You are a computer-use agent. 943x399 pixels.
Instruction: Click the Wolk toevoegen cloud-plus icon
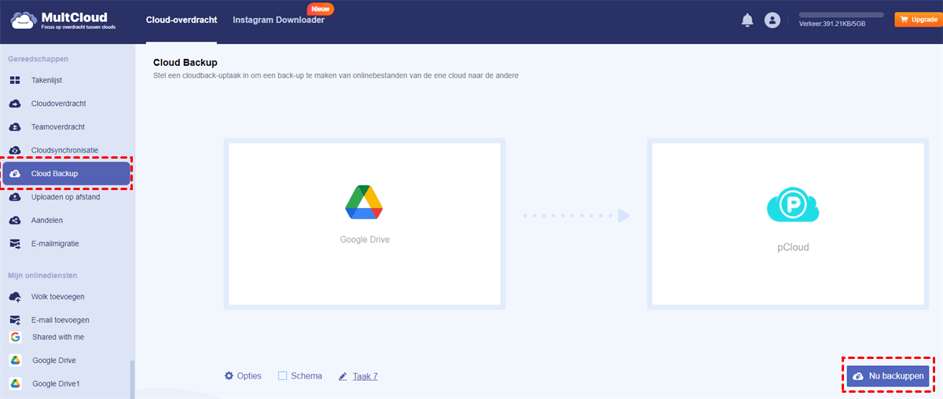pyautogui.click(x=15, y=297)
